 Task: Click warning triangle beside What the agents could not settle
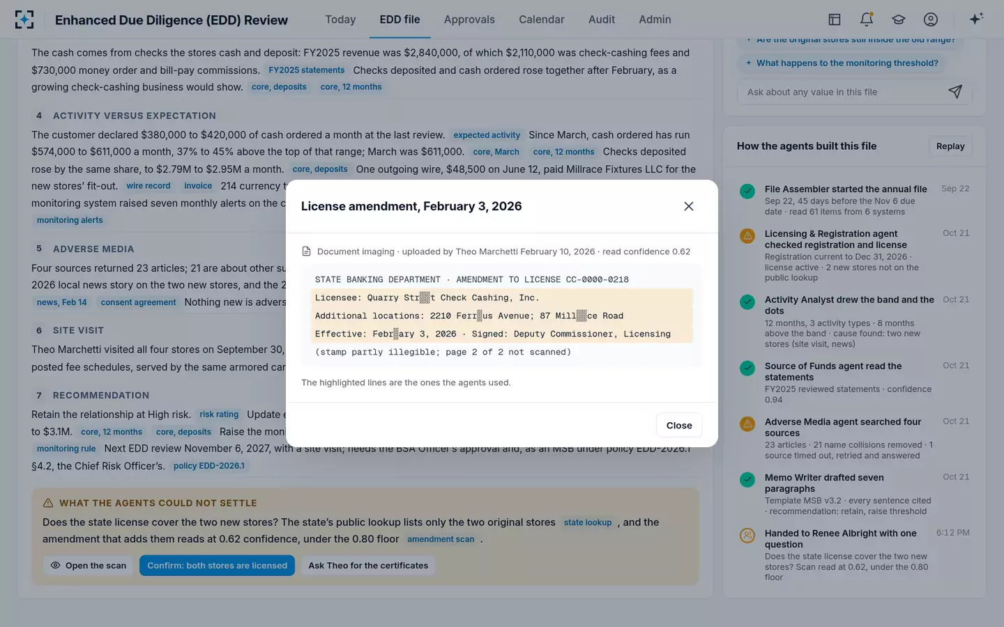48,503
